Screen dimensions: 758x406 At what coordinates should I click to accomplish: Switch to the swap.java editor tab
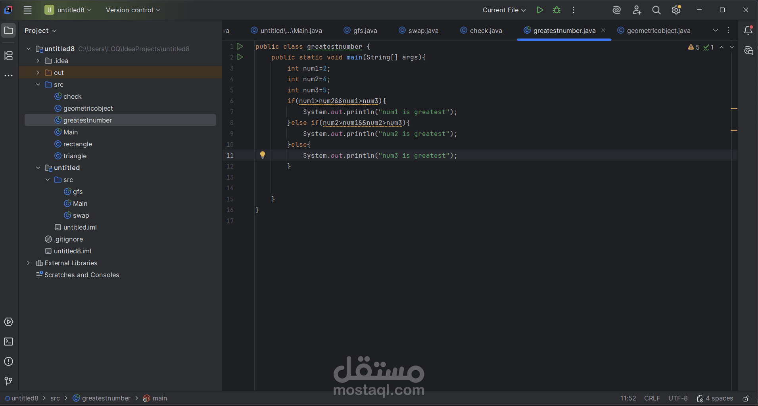coord(419,31)
